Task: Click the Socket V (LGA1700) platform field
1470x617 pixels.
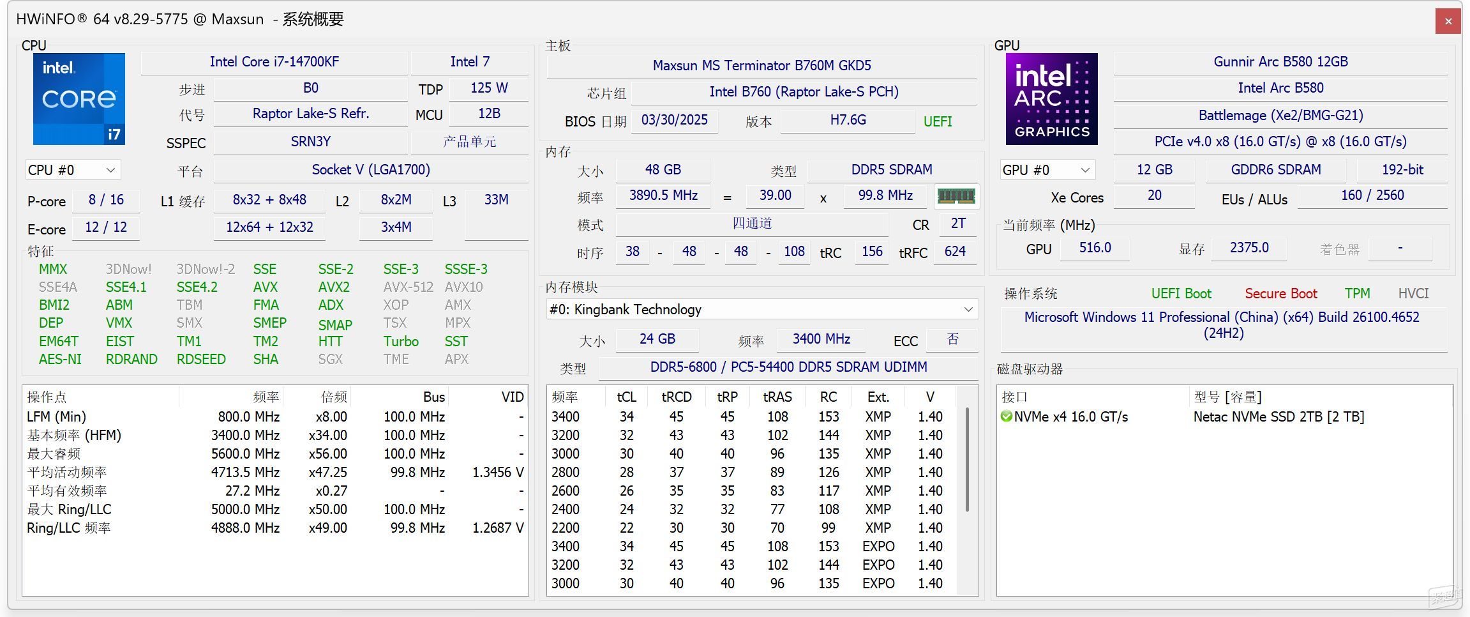Action: [371, 170]
